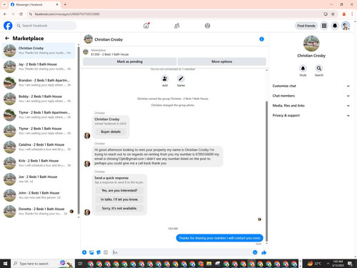Open Joe - 2 Beds 1 Bath House chat
This screenshot has width=357, height=268.
[39, 179]
